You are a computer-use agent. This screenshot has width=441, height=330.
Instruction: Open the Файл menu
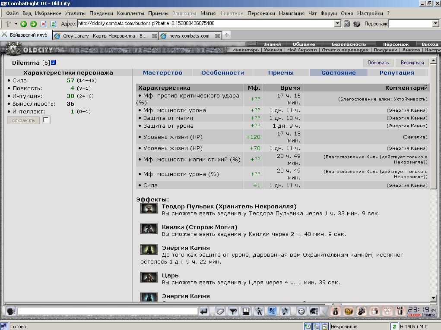(x=12, y=13)
